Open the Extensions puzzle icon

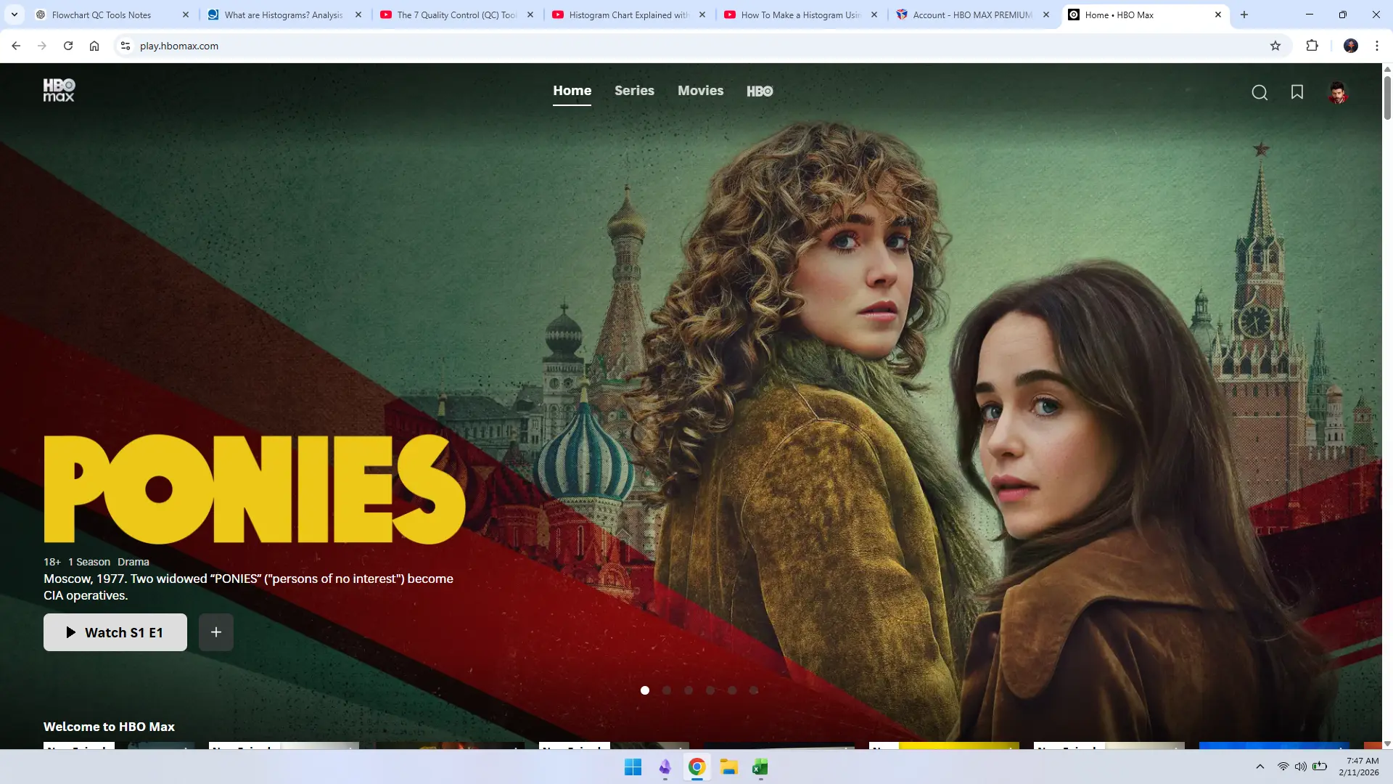(x=1312, y=46)
